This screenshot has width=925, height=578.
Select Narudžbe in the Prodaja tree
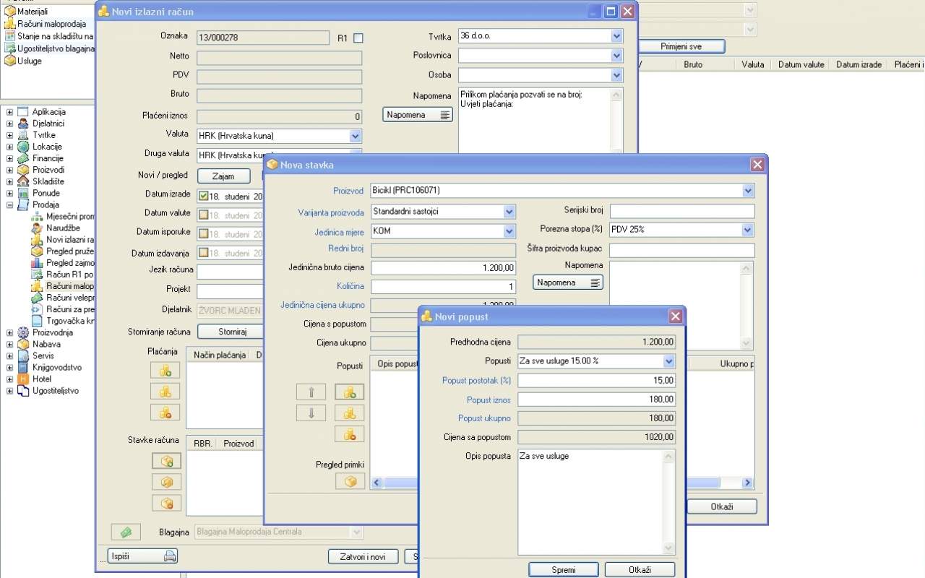coord(63,228)
